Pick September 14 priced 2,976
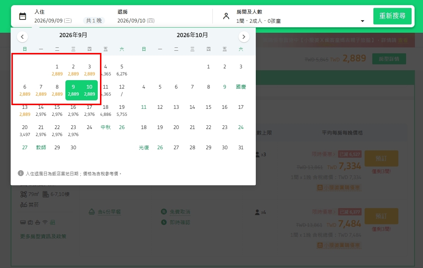 pos(41,110)
